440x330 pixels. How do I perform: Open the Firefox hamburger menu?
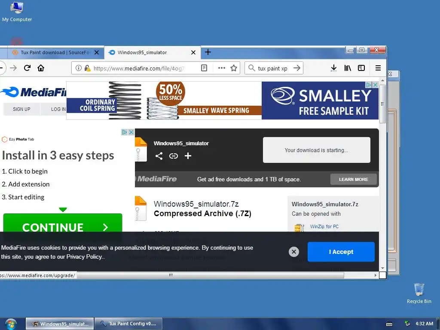(x=378, y=68)
